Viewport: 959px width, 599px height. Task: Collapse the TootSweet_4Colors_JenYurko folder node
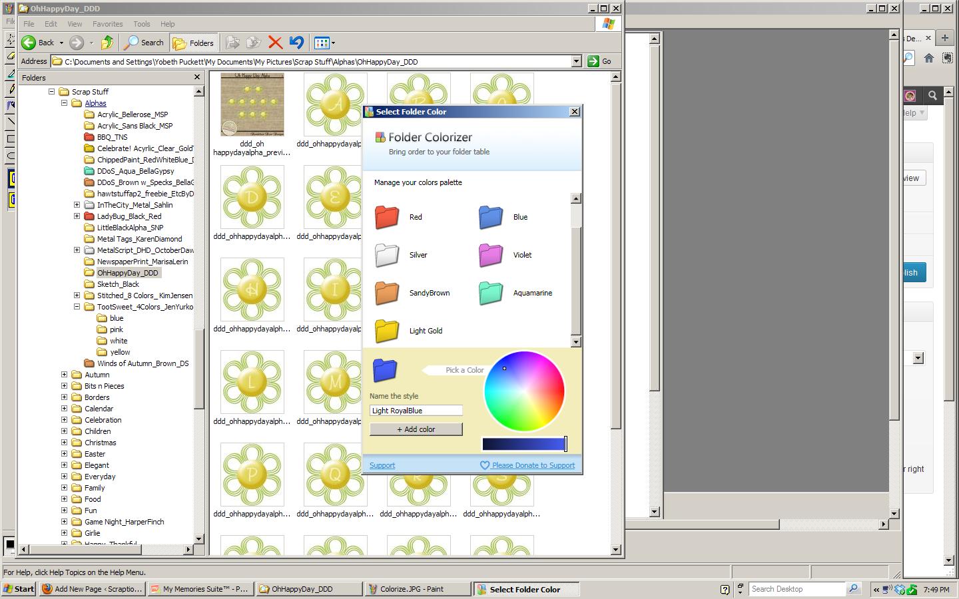tap(77, 307)
